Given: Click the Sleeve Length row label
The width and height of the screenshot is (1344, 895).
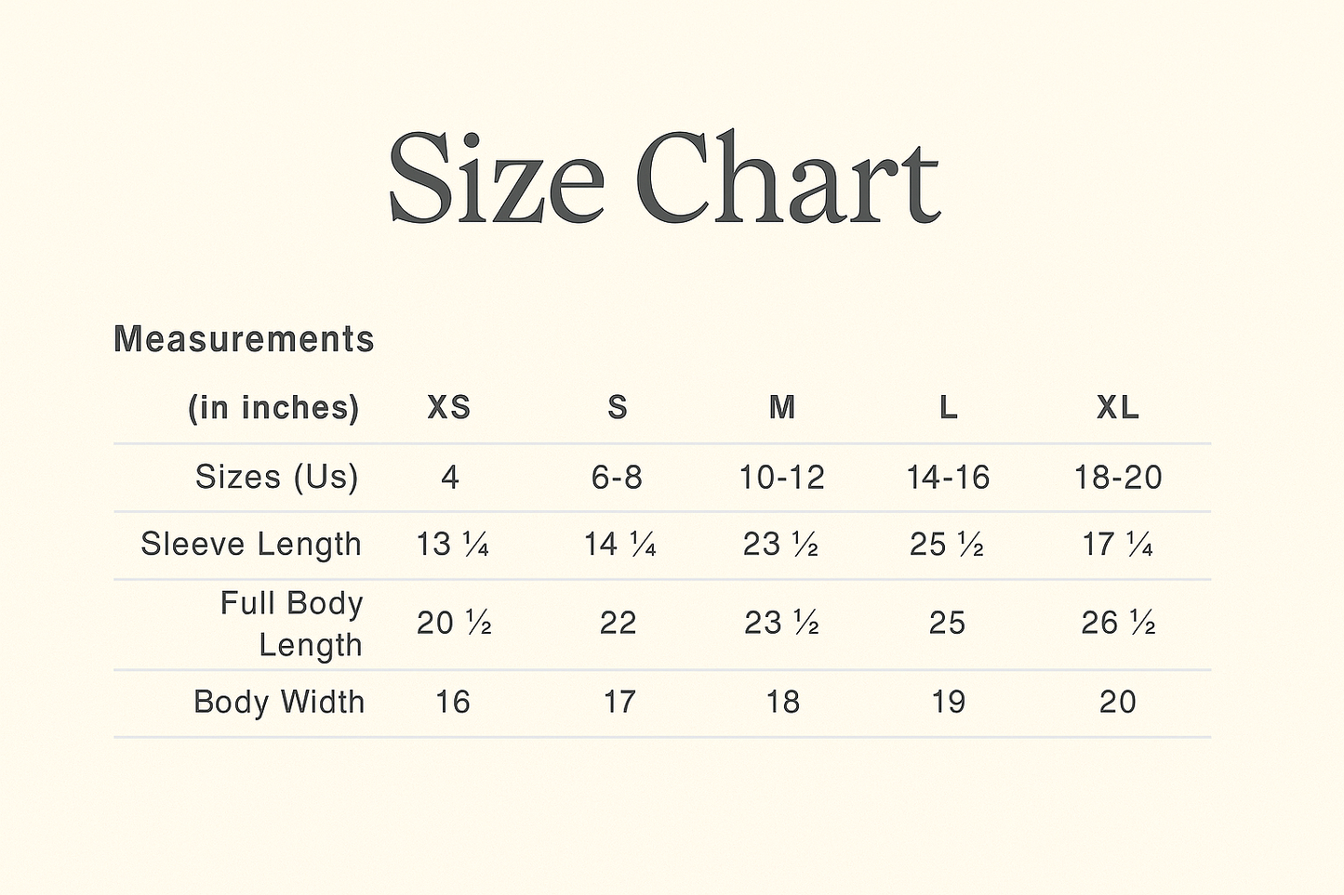Looking at the screenshot, I should pos(251,545).
